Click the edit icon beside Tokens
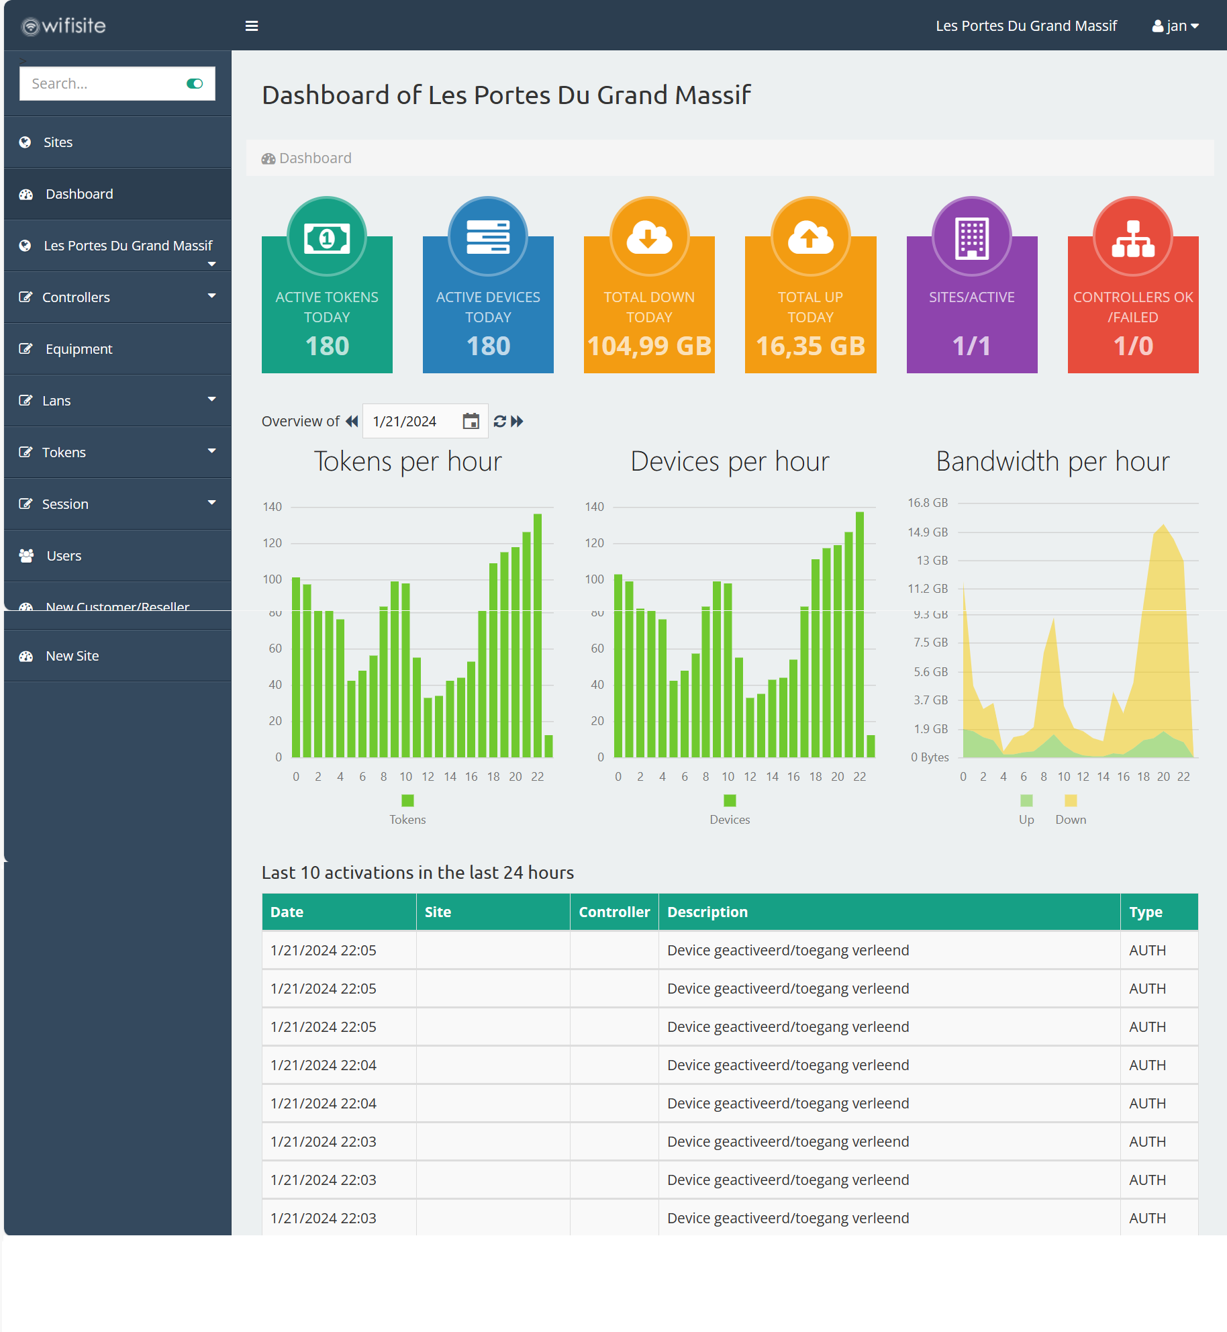The width and height of the screenshot is (1227, 1332). [x=26, y=452]
